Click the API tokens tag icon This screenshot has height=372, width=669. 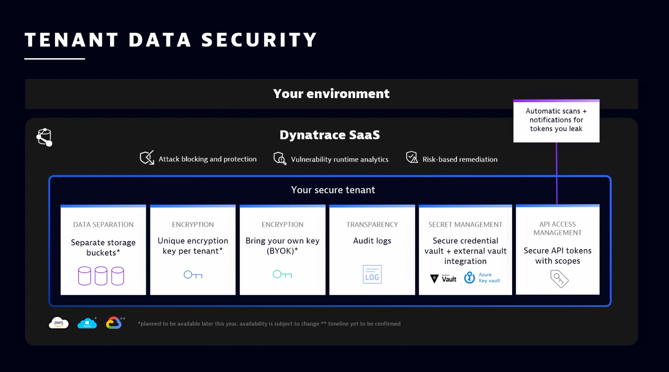(x=559, y=279)
